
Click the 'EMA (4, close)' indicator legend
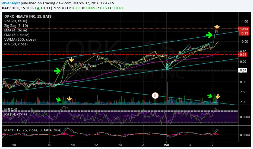[16, 30]
